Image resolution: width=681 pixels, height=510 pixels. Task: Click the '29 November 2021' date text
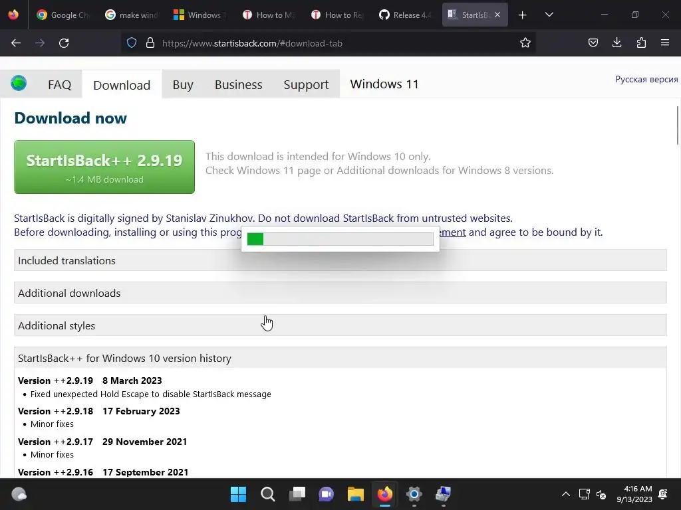pyautogui.click(x=144, y=442)
